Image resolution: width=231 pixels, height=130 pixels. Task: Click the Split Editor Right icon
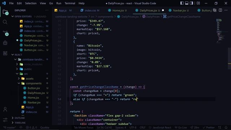click(x=221, y=10)
